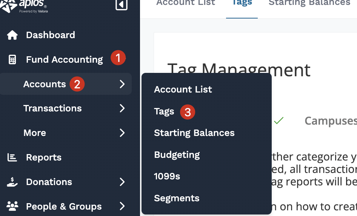Image resolution: width=357 pixels, height=216 pixels.
Task: Select Segments in the flyout menu
Action: (177, 198)
